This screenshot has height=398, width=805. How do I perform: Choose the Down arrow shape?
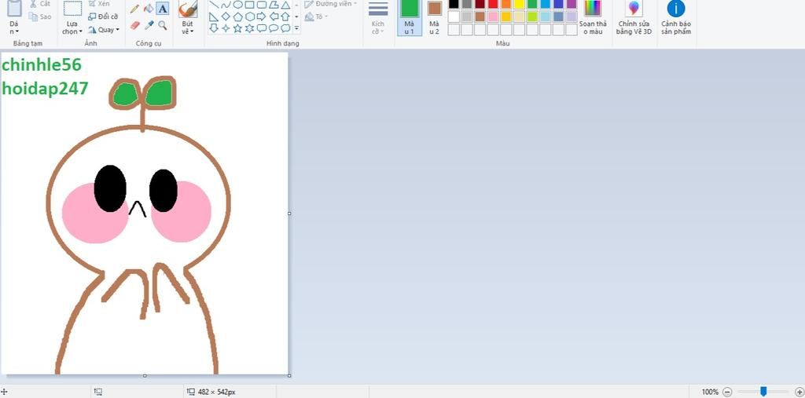pyautogui.click(x=214, y=28)
